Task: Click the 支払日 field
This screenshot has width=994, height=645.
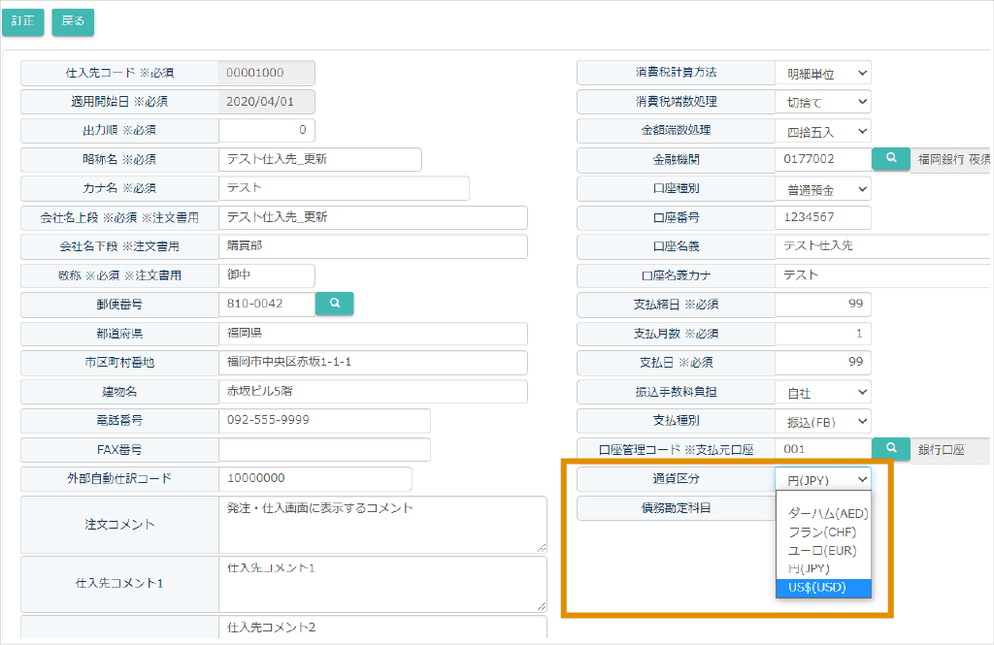Action: [x=823, y=363]
